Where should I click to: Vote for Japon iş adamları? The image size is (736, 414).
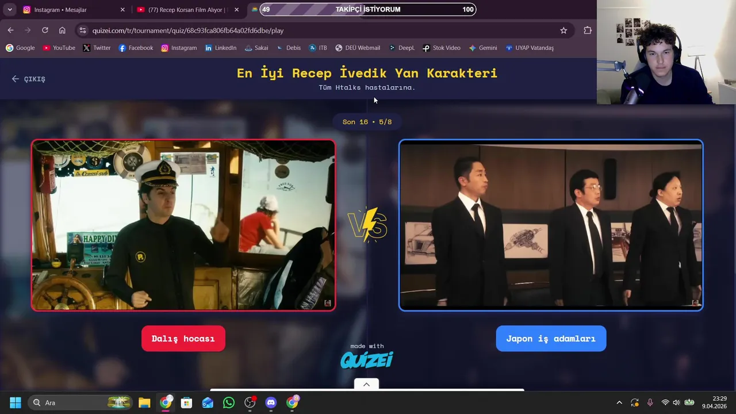pyautogui.click(x=551, y=339)
